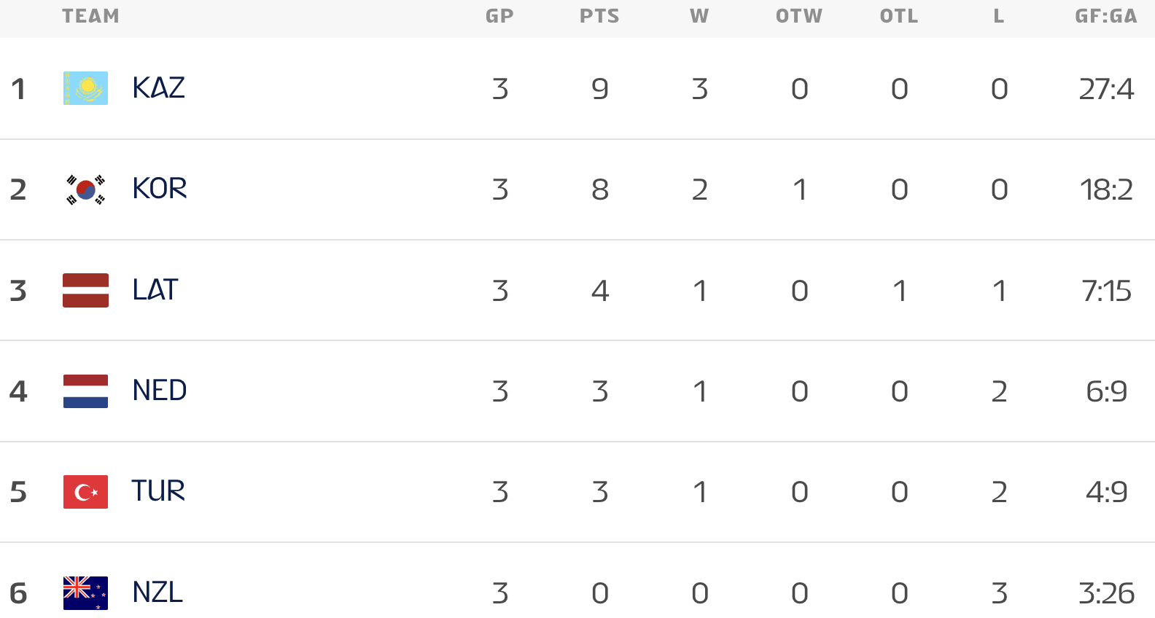This screenshot has width=1155, height=618.
Task: Click the South Korea flag icon
Action: tap(85, 189)
